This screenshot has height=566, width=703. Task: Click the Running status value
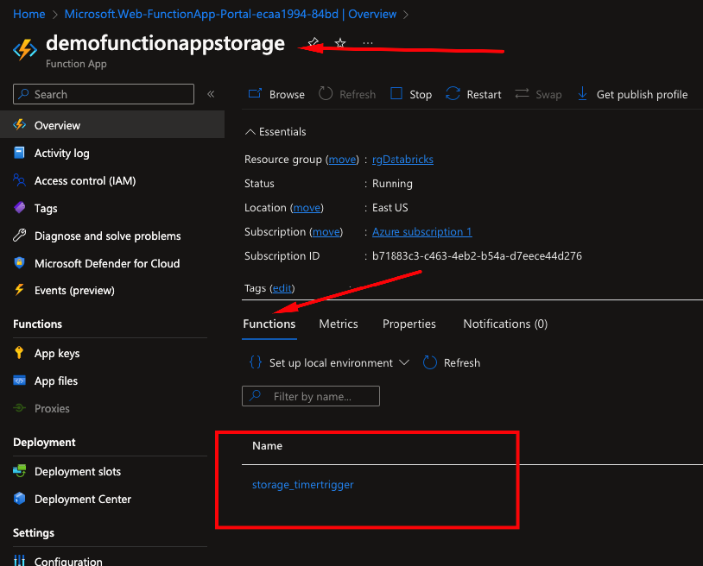[x=392, y=184]
